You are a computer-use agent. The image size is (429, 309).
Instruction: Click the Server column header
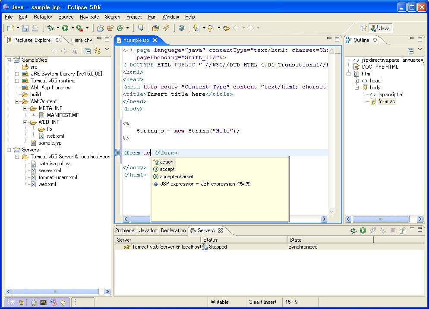158,240
